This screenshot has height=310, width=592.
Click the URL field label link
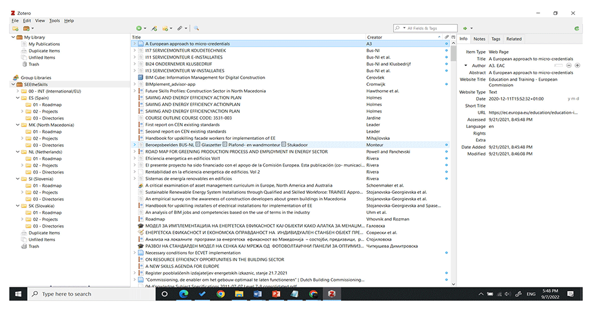coord(481,113)
